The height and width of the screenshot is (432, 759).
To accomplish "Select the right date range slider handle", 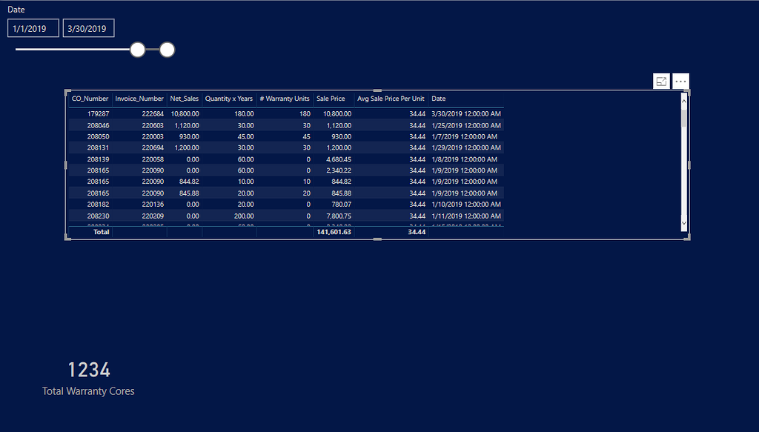I will pyautogui.click(x=167, y=49).
